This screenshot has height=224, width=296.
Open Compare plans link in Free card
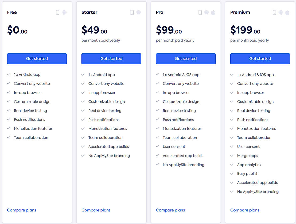(22, 210)
